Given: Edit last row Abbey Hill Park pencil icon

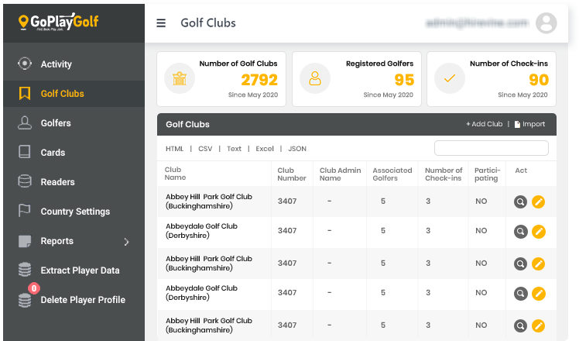Looking at the screenshot, I should 539,325.
